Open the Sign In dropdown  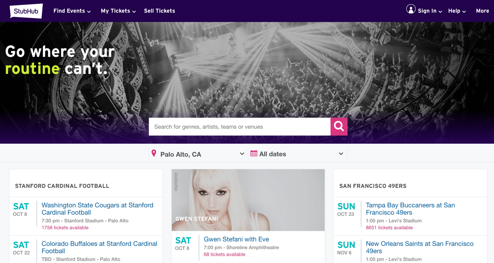[430, 11]
